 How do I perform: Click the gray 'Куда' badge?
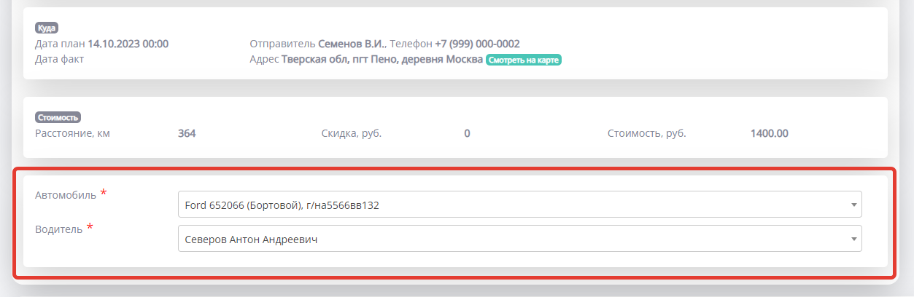tap(47, 28)
